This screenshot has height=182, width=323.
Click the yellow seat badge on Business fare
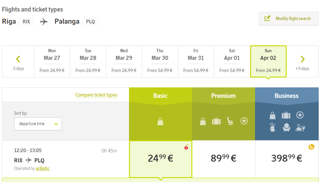pyautogui.click(x=311, y=147)
